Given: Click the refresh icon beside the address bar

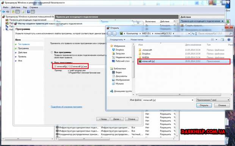Looking at the screenshot, I should (x=193, y=34).
